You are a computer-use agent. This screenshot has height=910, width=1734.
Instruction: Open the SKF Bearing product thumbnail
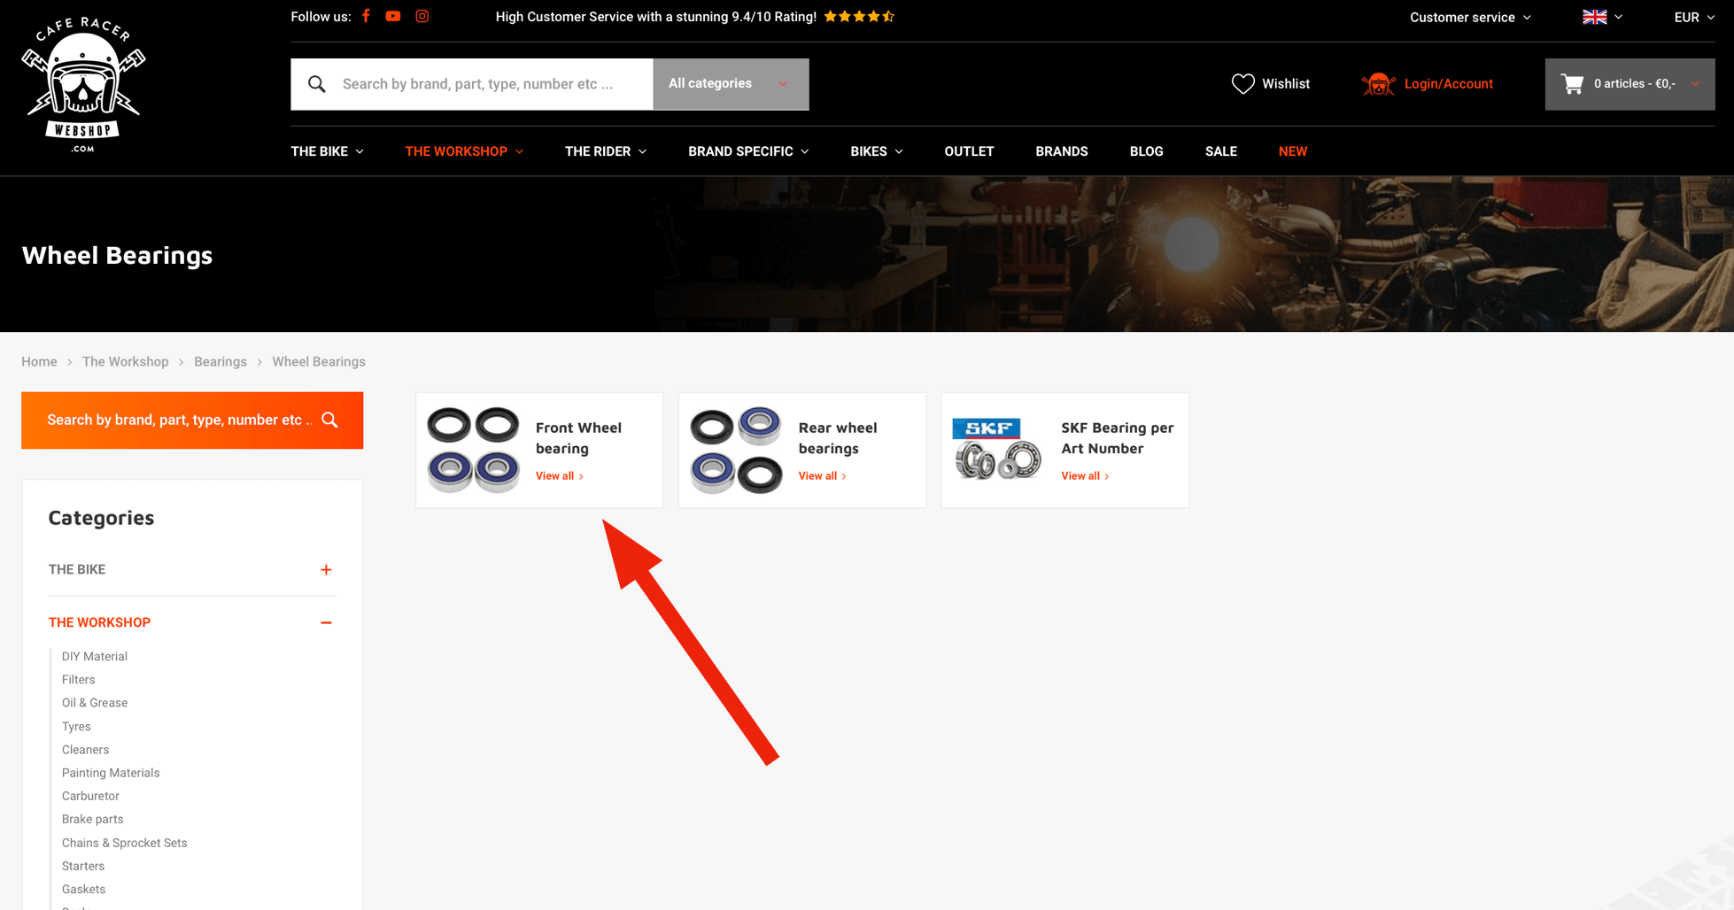(x=997, y=449)
